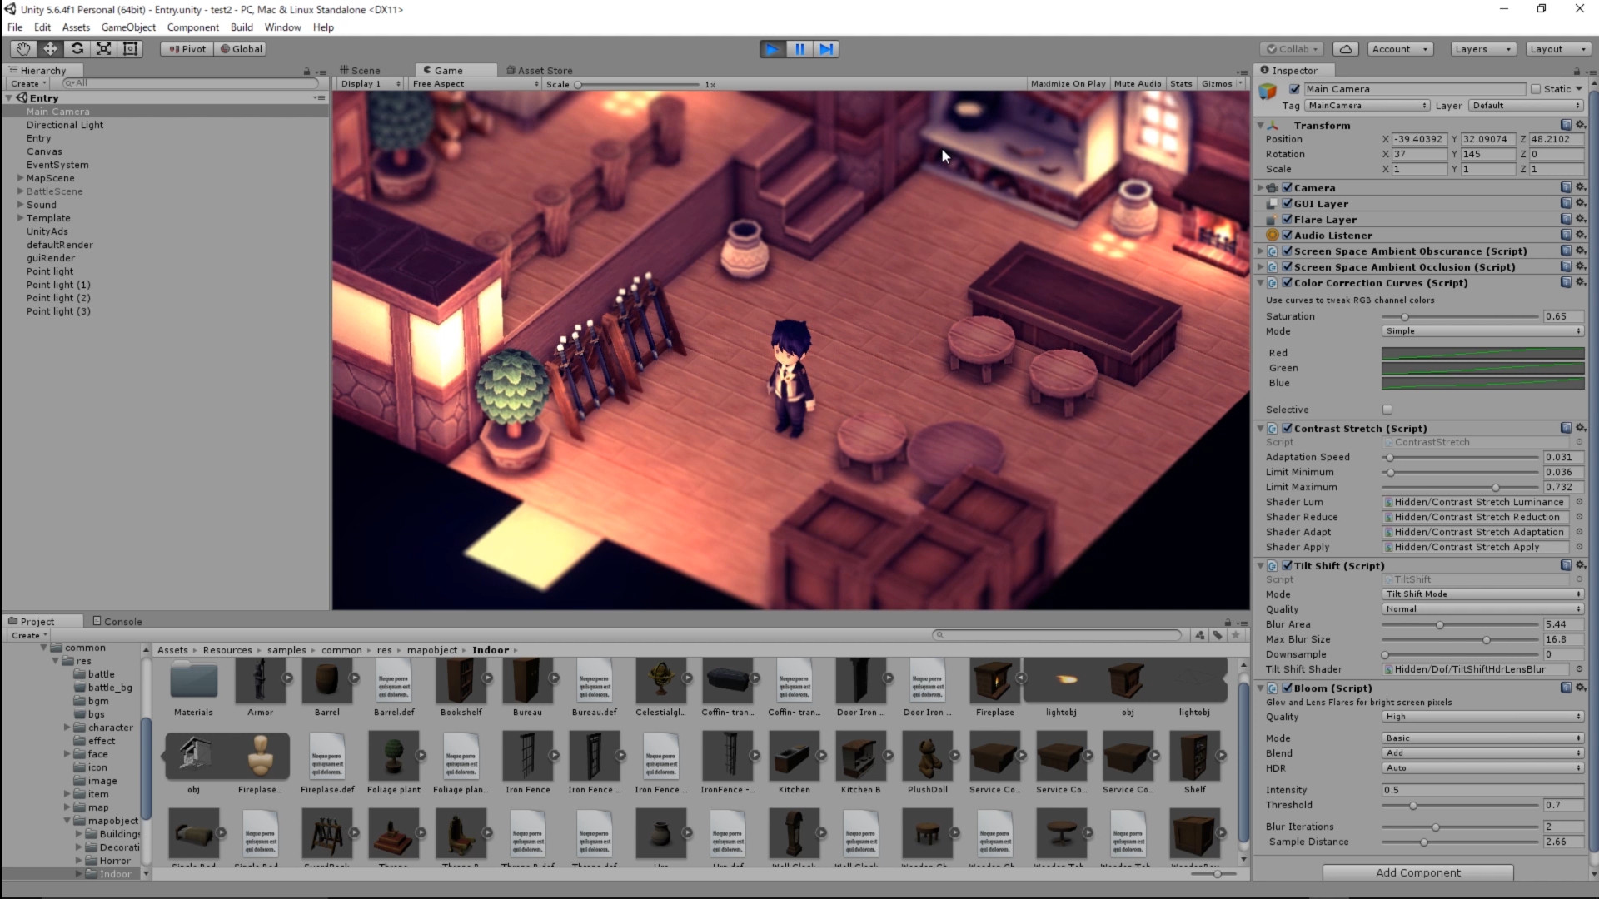Screen dimensions: 1599x899
Task: Open the Tag dropdown showing MainCamera
Action: pos(1367,106)
